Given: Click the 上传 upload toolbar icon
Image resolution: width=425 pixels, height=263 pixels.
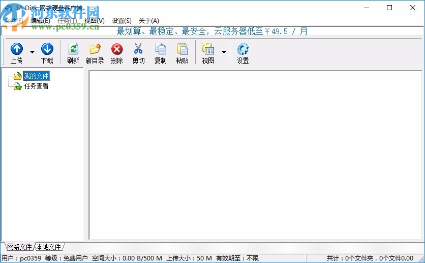Looking at the screenshot, I should point(17,53).
